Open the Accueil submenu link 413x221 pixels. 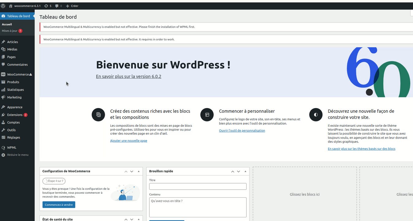(7, 24)
